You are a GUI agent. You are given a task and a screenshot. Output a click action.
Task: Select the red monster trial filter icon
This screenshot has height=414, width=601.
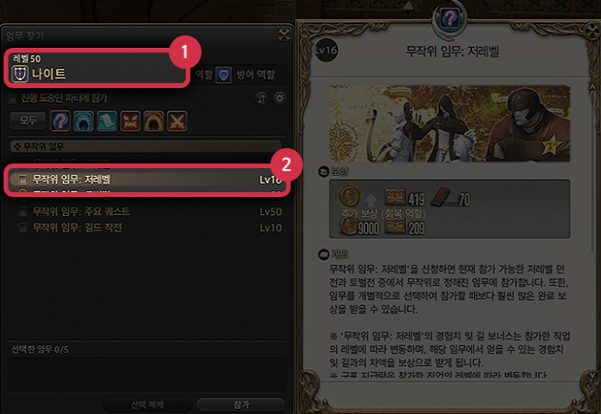[x=130, y=120]
